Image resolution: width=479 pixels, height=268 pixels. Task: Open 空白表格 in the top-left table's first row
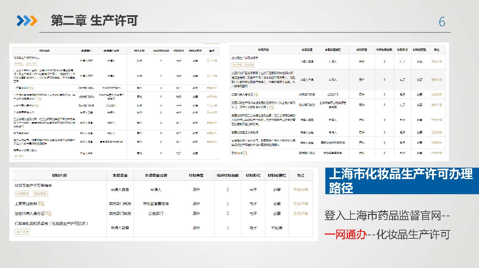pos(31,63)
